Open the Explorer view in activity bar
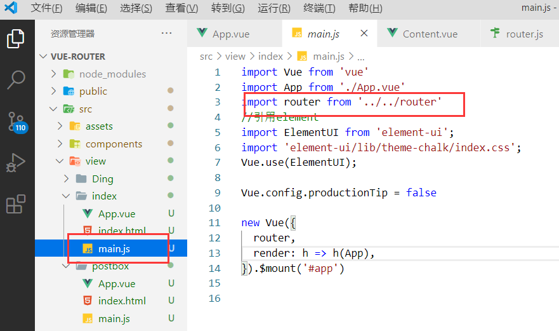 tap(16, 39)
